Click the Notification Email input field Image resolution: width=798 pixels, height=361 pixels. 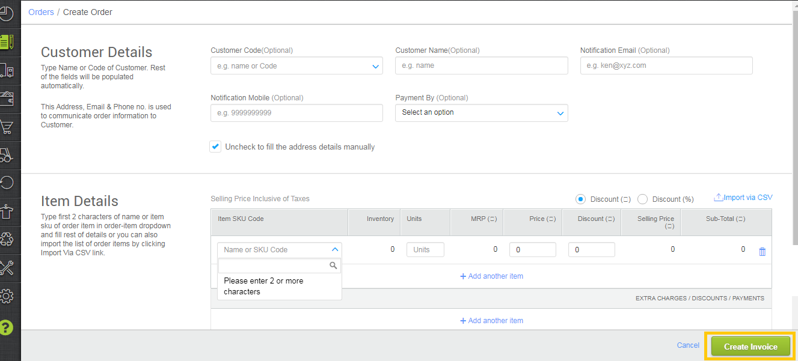pyautogui.click(x=666, y=65)
